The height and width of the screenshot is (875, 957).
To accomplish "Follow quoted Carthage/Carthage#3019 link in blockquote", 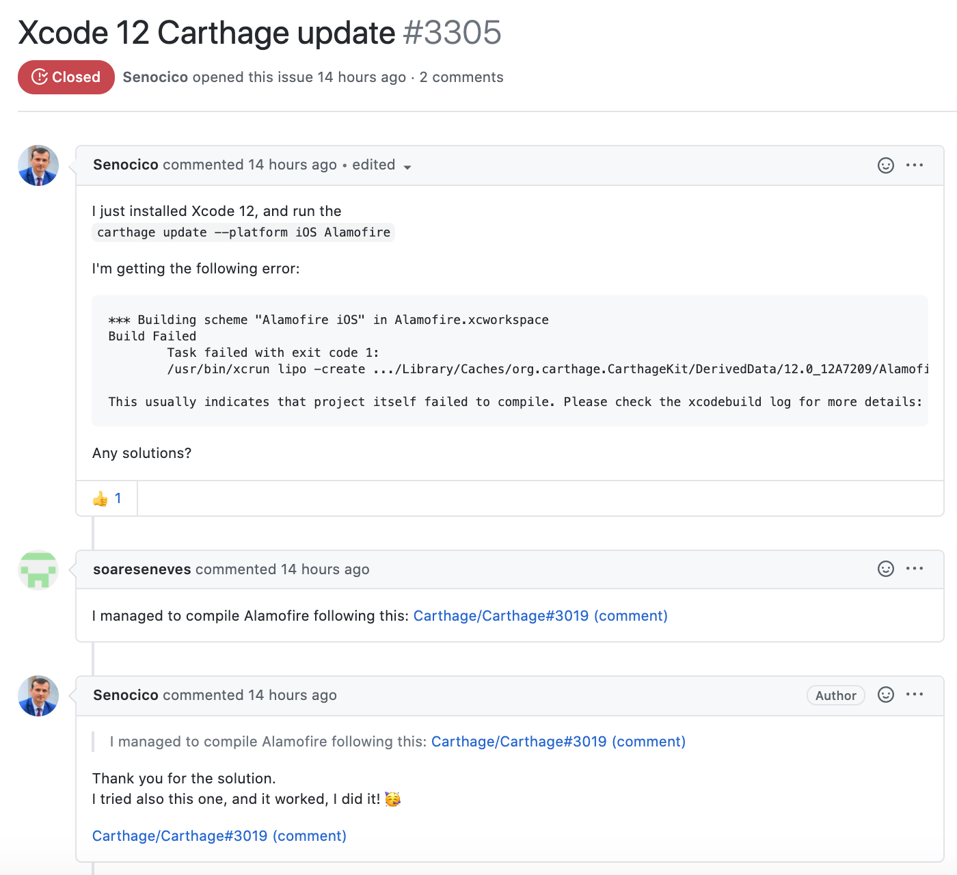I will click(x=558, y=742).
